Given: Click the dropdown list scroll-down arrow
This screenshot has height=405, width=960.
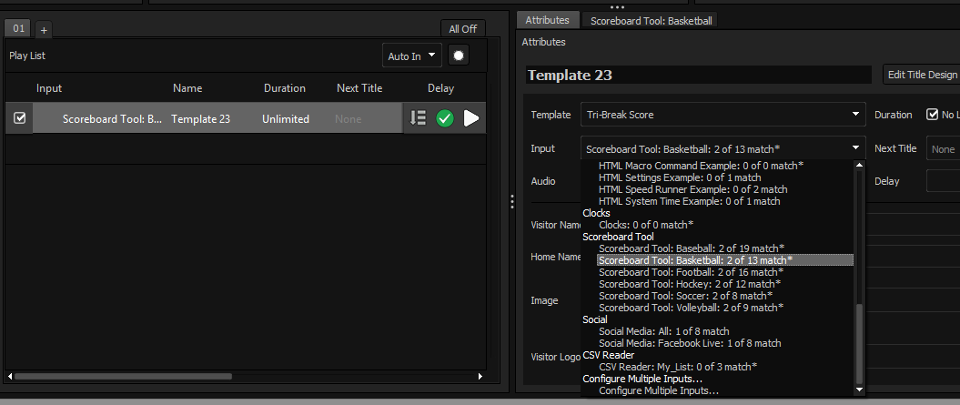Looking at the screenshot, I should (x=860, y=390).
